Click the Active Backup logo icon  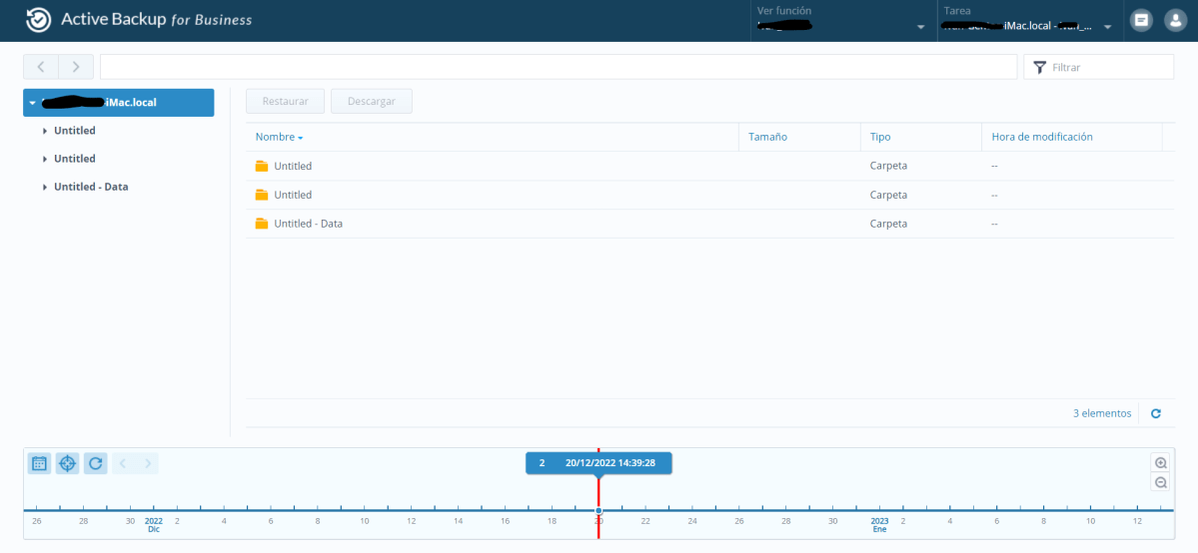pyautogui.click(x=38, y=21)
